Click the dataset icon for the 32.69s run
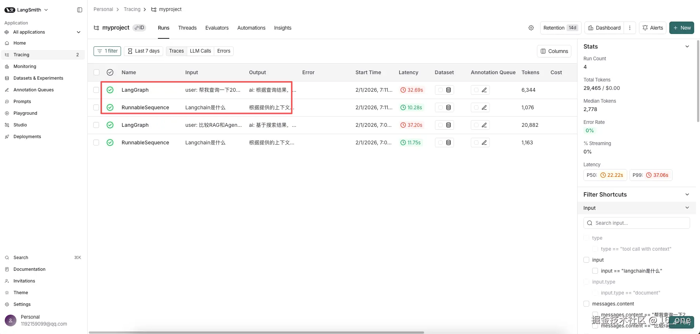The image size is (700, 334). pos(449,90)
